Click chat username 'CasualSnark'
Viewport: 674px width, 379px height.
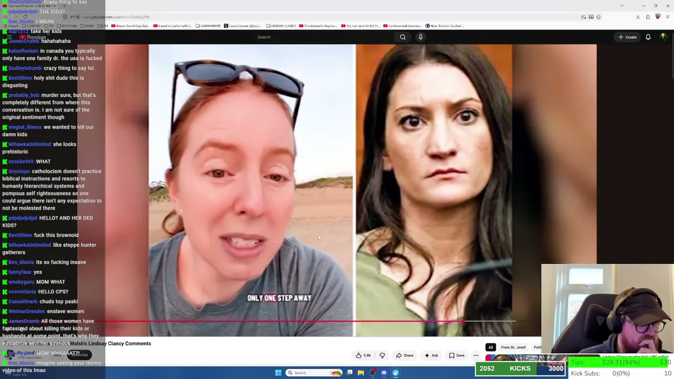(23, 302)
